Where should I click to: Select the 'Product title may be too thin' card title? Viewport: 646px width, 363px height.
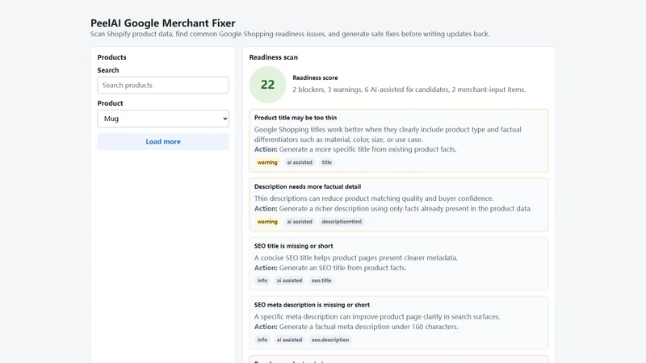[296, 118]
